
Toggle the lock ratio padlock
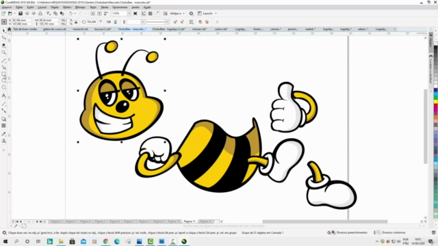click(76, 22)
